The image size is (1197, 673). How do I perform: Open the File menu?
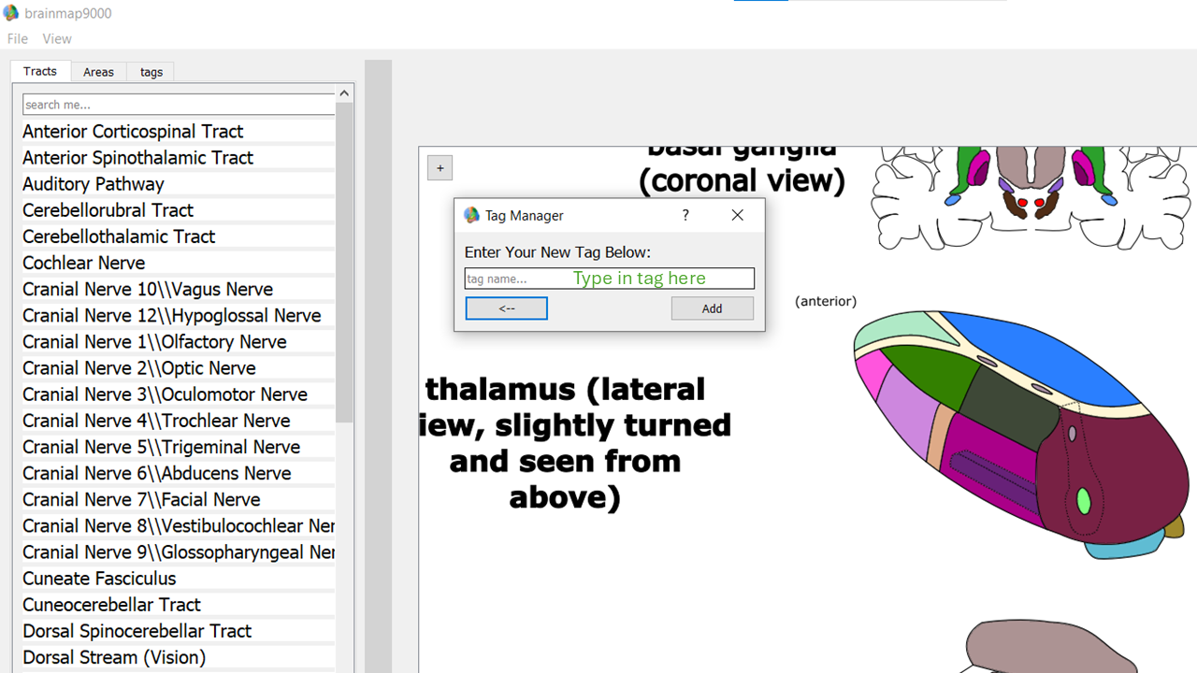tap(18, 38)
